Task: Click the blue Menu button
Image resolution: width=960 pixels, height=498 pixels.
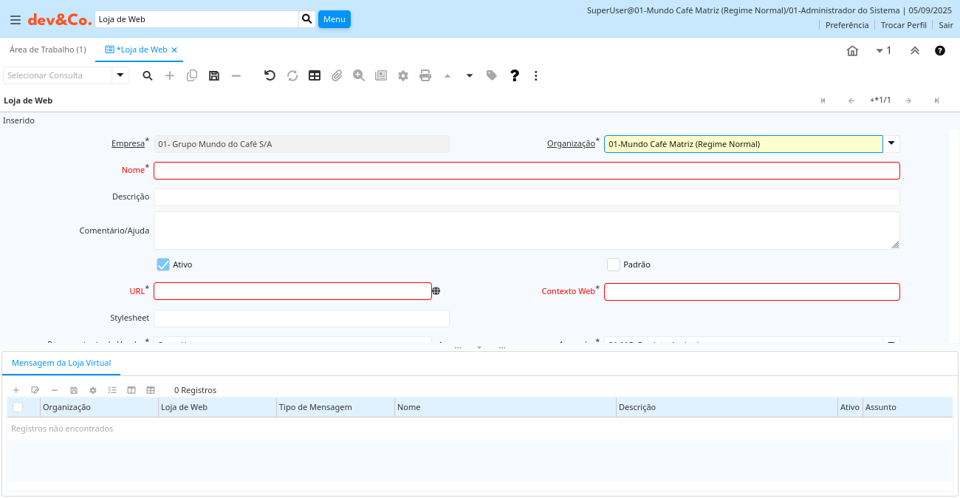Action: click(334, 19)
